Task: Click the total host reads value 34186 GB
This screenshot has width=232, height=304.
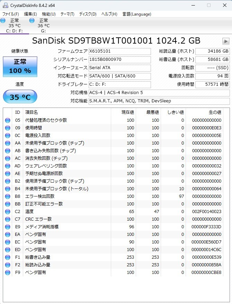Action: [x=212, y=51]
